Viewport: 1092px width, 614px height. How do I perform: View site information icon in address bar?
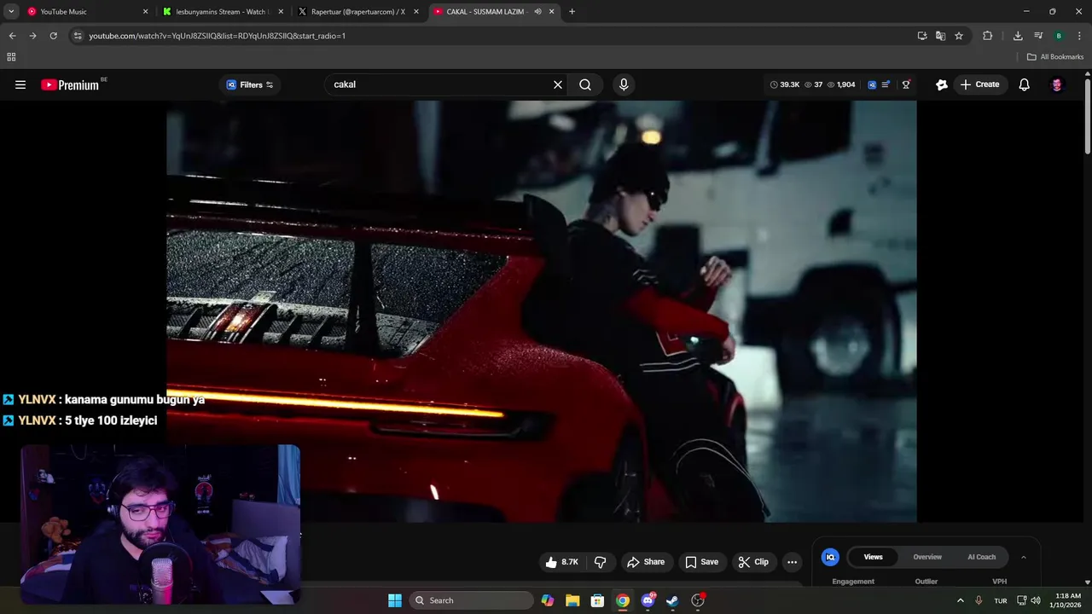tap(78, 36)
